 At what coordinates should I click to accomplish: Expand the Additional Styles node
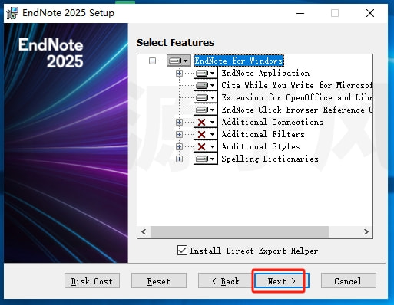click(x=179, y=146)
